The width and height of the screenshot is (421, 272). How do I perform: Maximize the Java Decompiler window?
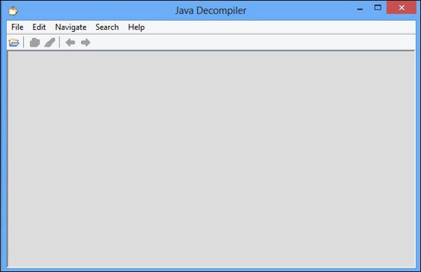tap(378, 7)
